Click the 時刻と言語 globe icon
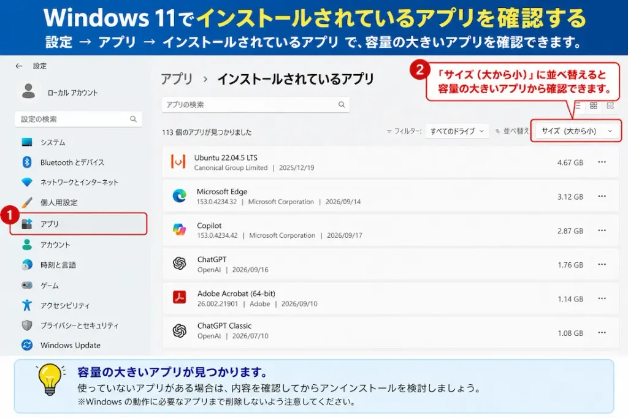 point(27,265)
